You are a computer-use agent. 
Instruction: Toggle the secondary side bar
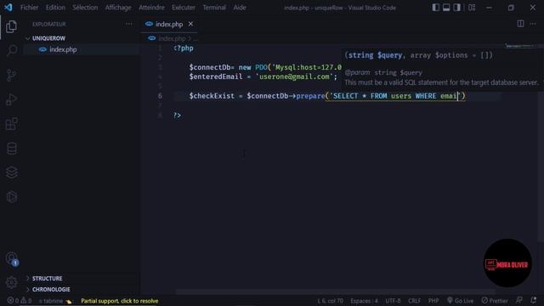tap(457, 8)
